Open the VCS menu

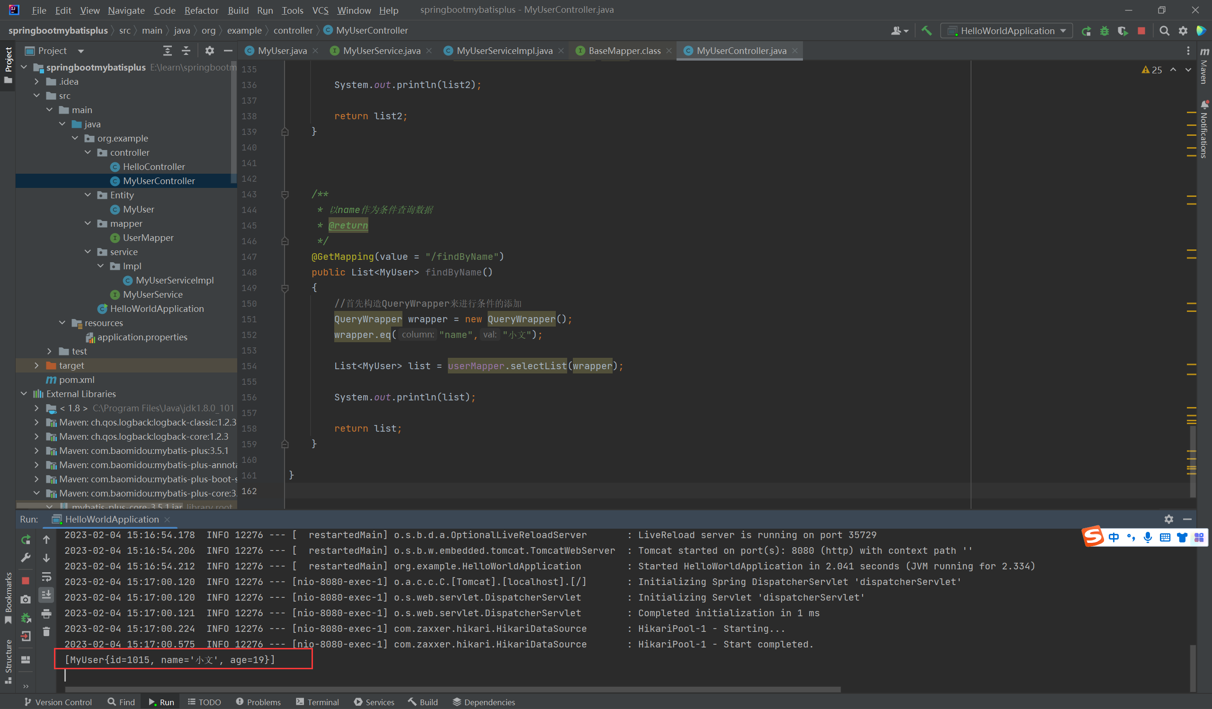(321, 10)
